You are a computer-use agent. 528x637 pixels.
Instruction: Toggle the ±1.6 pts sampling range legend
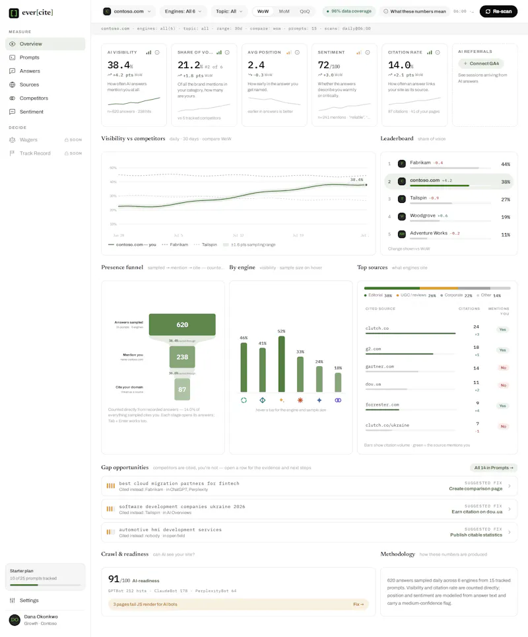point(249,244)
